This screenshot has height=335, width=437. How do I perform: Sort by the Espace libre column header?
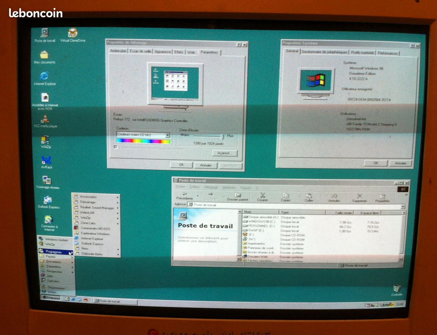click(x=367, y=213)
